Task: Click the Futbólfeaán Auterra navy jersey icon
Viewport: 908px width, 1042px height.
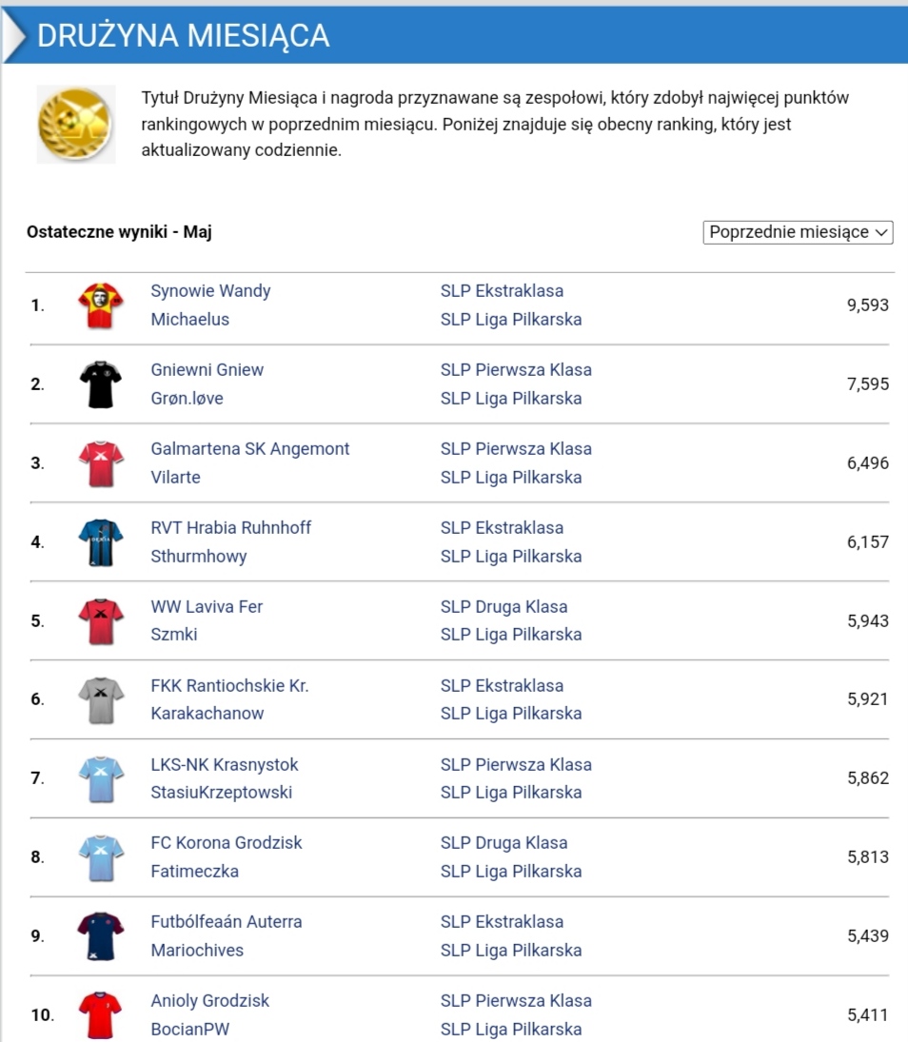Action: click(100, 936)
